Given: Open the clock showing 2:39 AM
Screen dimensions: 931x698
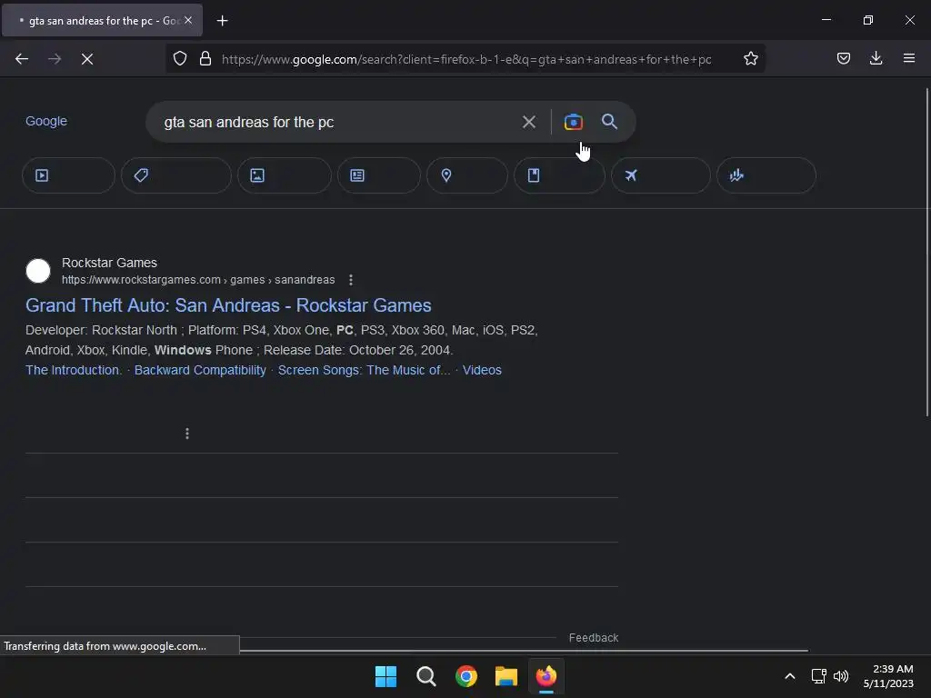Looking at the screenshot, I should coord(888,676).
